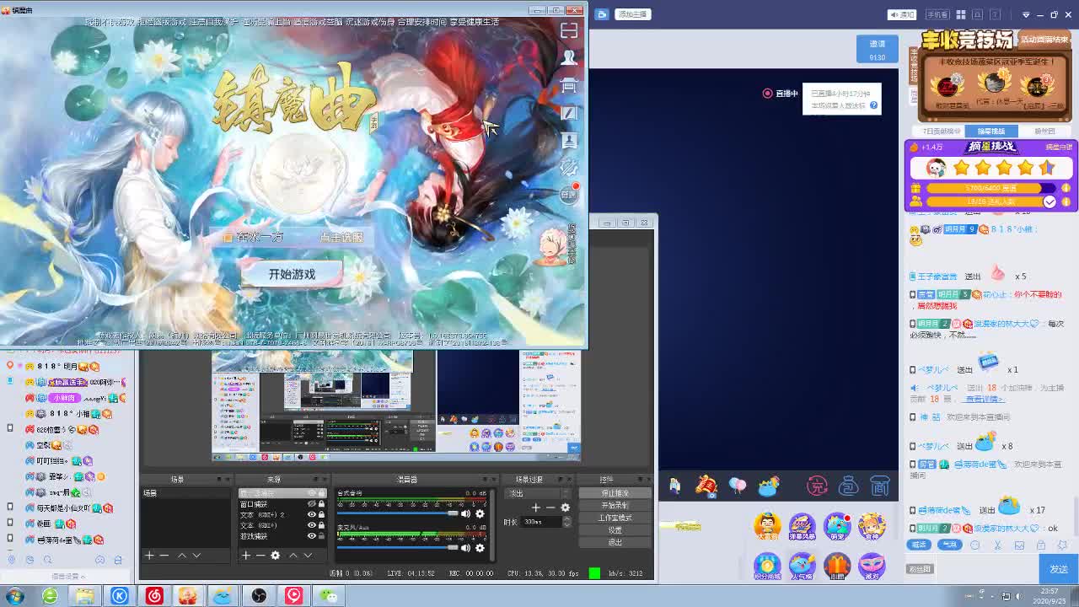The image size is (1079, 607).
Task: Select the 喊话 chat mode
Action: click(919, 545)
